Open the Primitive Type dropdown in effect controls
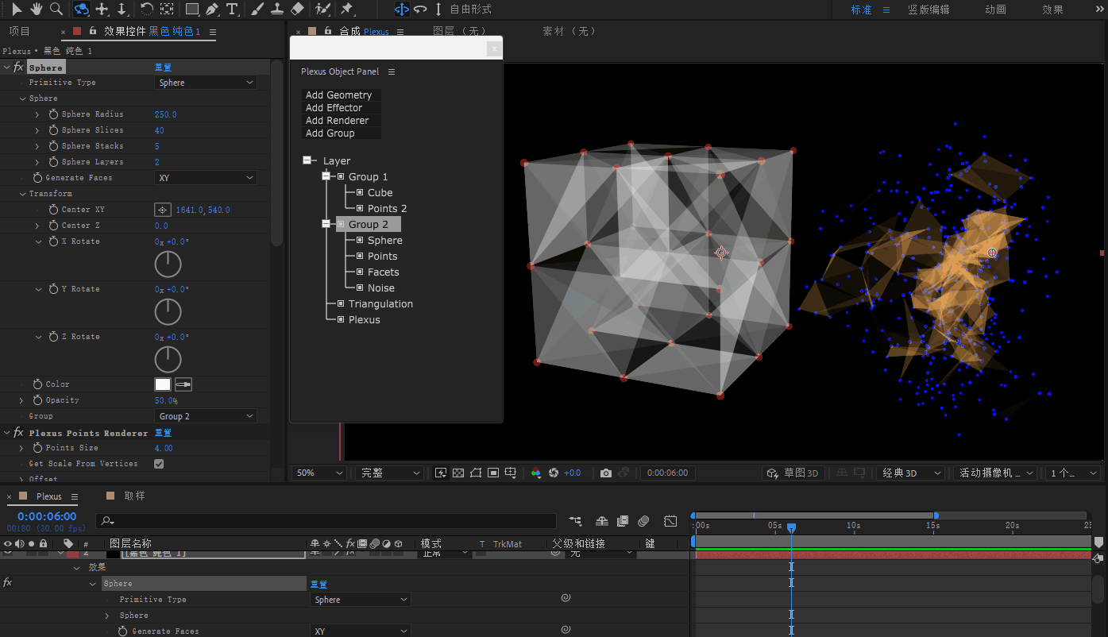Screen dimensions: 1108x637 tap(205, 83)
